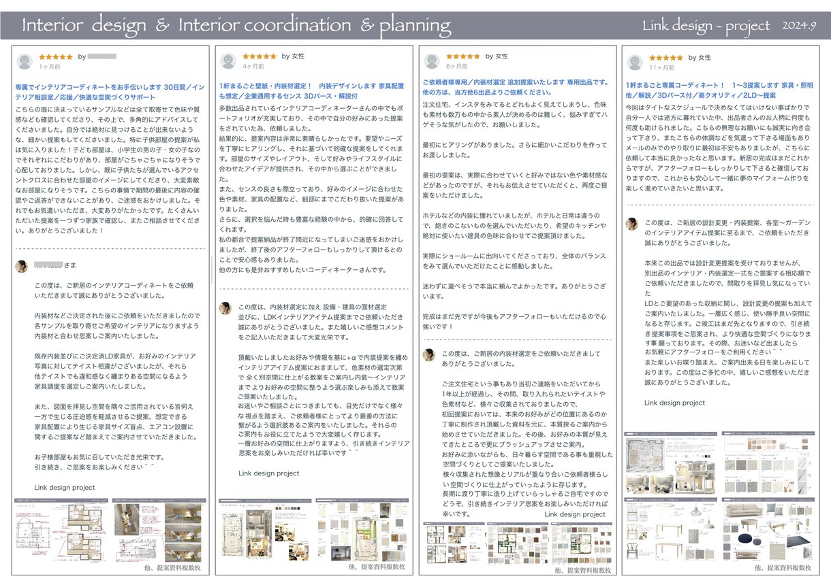Open the 1軒まるごと壁紙・内装材選定 service title link
Image resolution: width=831 pixels, height=587 pixels.
tap(312, 92)
